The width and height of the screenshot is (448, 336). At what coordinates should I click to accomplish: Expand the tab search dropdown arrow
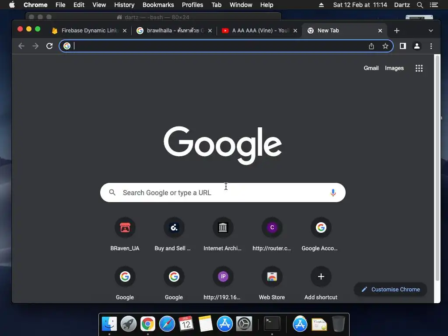tap(431, 31)
